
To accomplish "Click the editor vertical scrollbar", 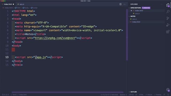I will point(127,35).
